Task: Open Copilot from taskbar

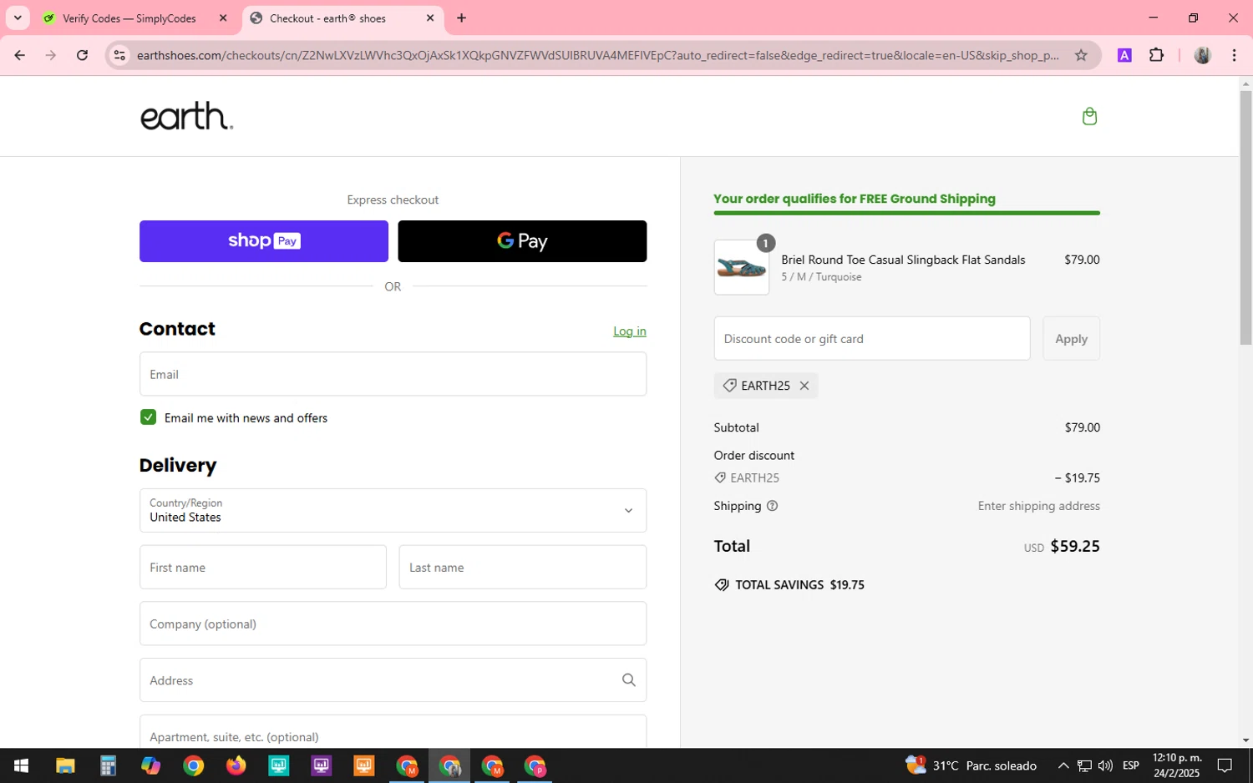Action: coord(150,765)
